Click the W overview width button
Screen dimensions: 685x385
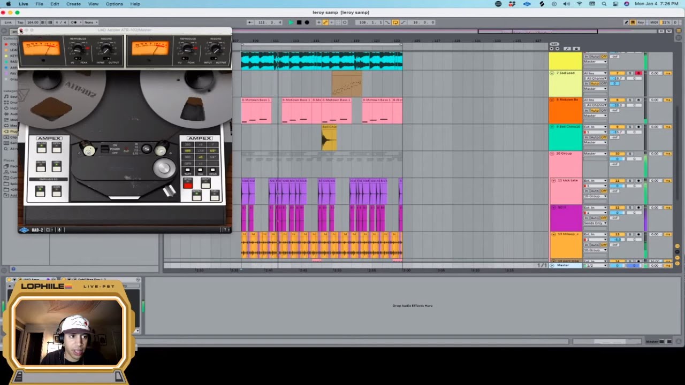click(668, 31)
